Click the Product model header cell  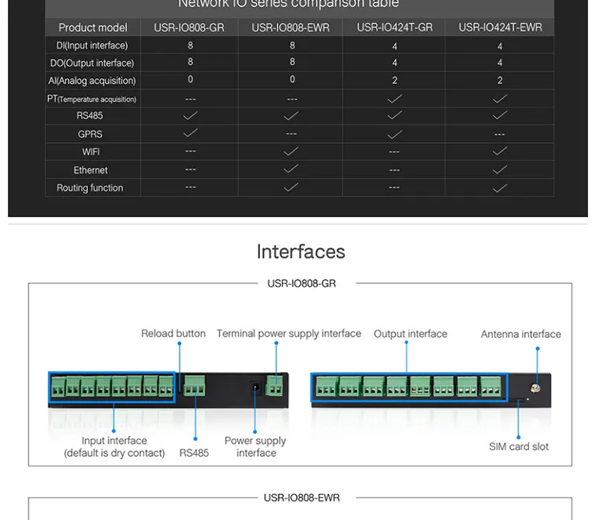(x=93, y=27)
